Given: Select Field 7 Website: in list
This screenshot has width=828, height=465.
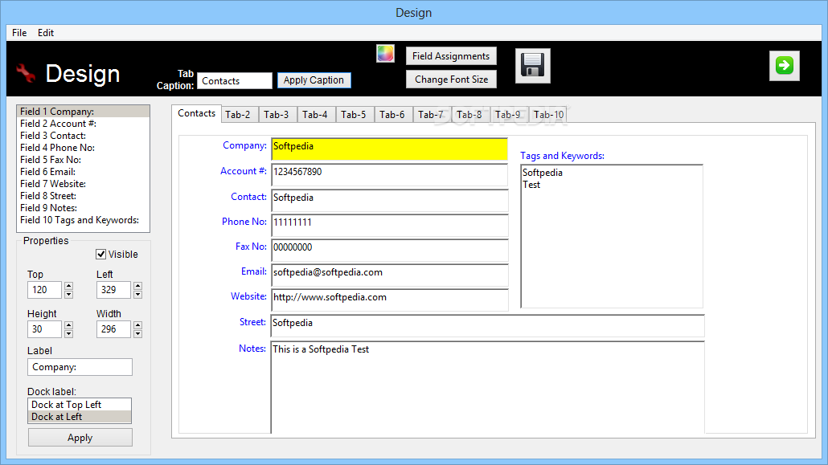Looking at the screenshot, I should point(84,184).
